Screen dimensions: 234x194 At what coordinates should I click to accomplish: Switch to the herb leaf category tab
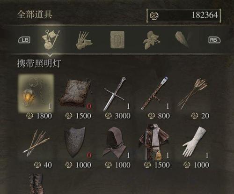(151, 40)
